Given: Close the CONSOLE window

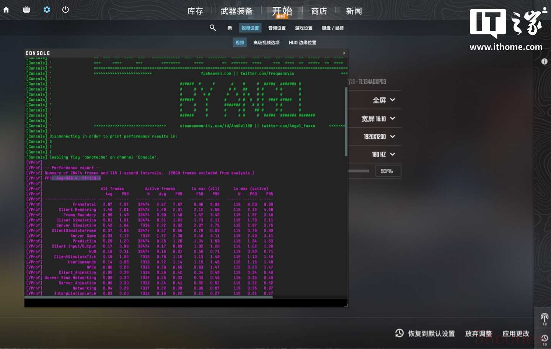Looking at the screenshot, I should tap(344, 53).
